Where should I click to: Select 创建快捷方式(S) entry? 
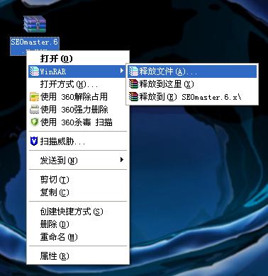pos(78,212)
